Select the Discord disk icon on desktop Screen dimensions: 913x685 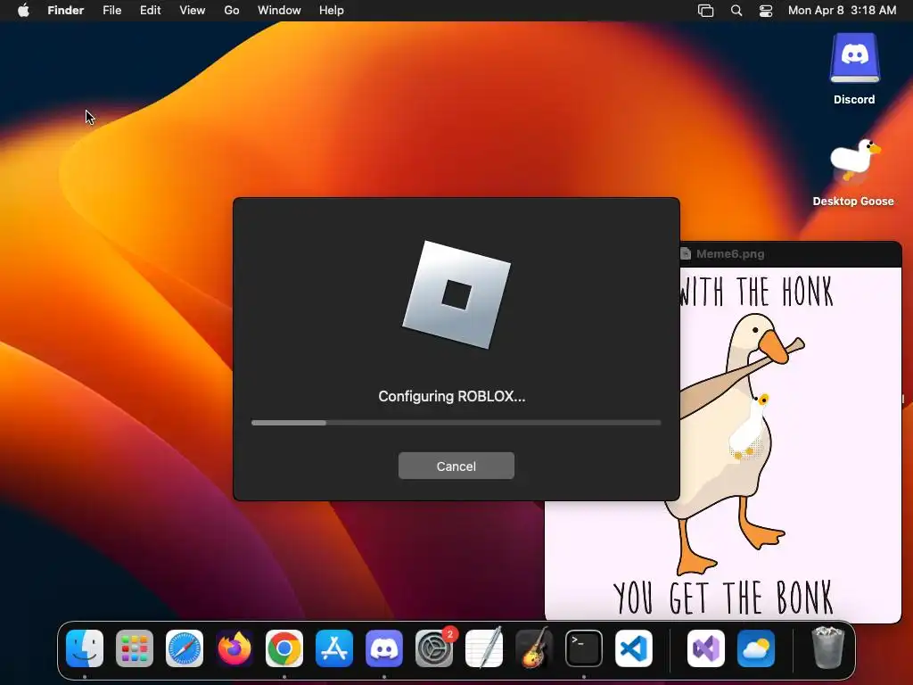854,69
